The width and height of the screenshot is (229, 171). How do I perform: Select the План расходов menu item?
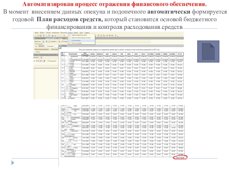point(81,40)
